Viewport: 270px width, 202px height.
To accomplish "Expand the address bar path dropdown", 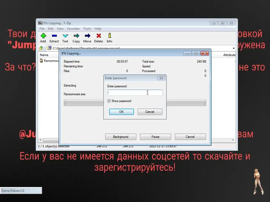I will coord(234,48).
